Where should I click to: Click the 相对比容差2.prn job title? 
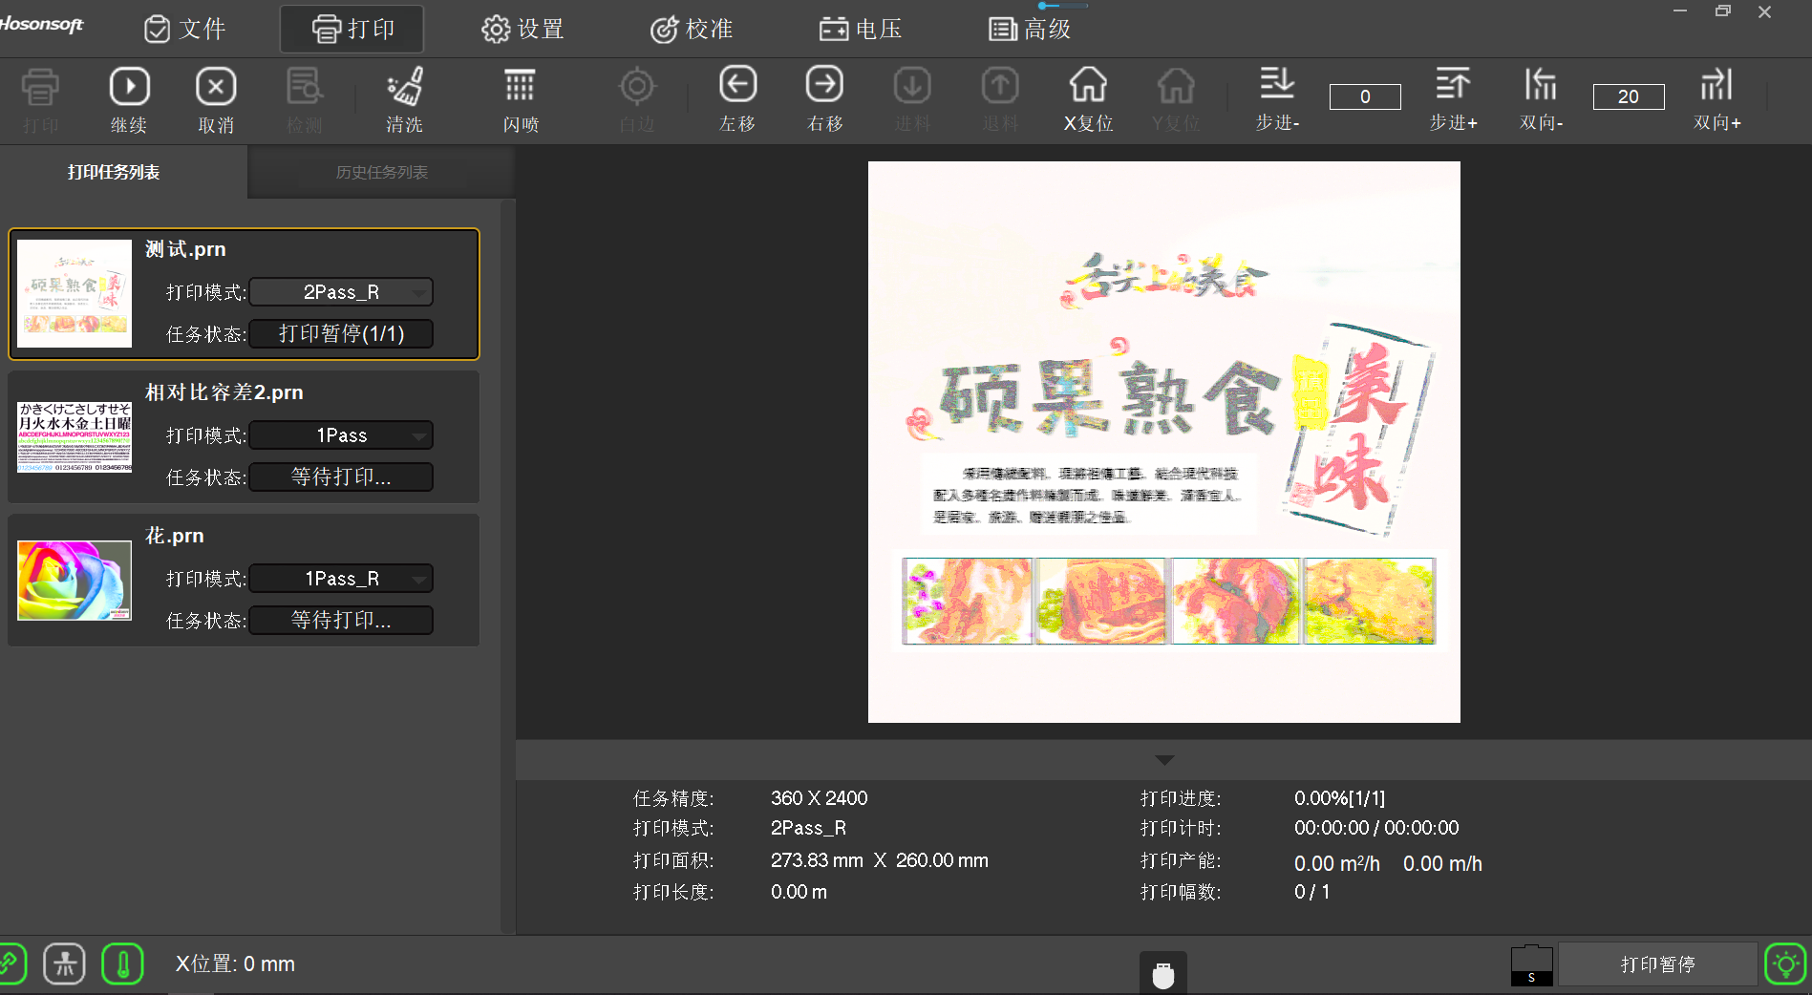224,392
